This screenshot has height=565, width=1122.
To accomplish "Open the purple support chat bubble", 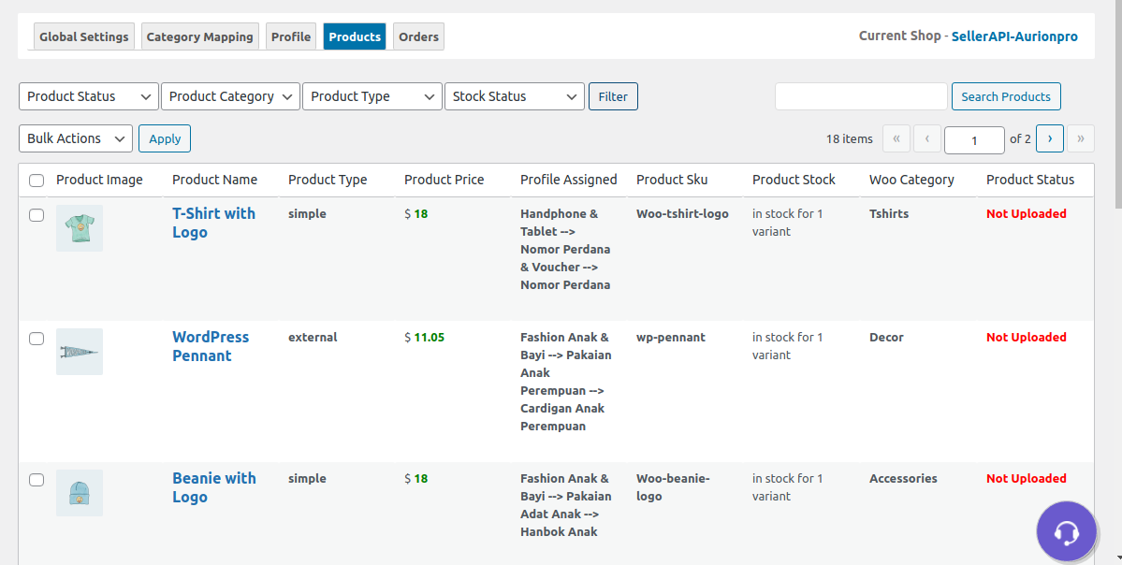I will [x=1066, y=530].
